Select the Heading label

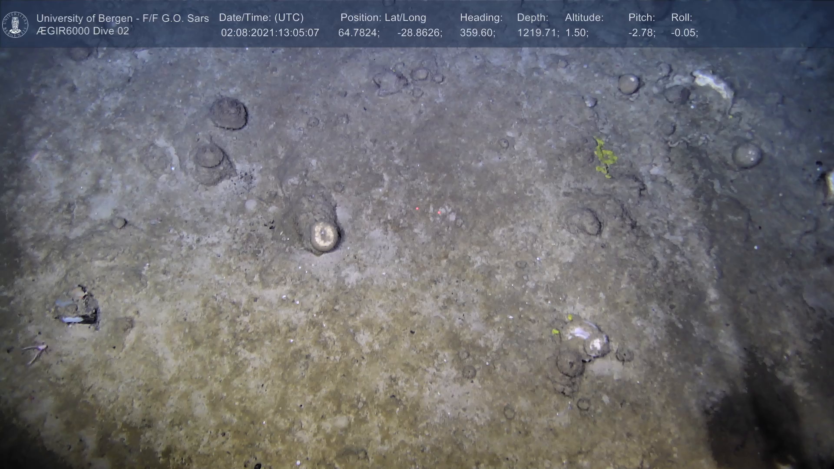click(481, 18)
